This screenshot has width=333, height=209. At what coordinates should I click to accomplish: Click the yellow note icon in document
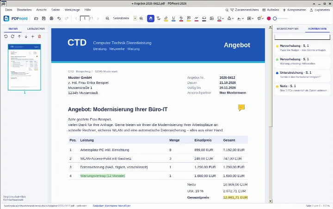[241, 108]
